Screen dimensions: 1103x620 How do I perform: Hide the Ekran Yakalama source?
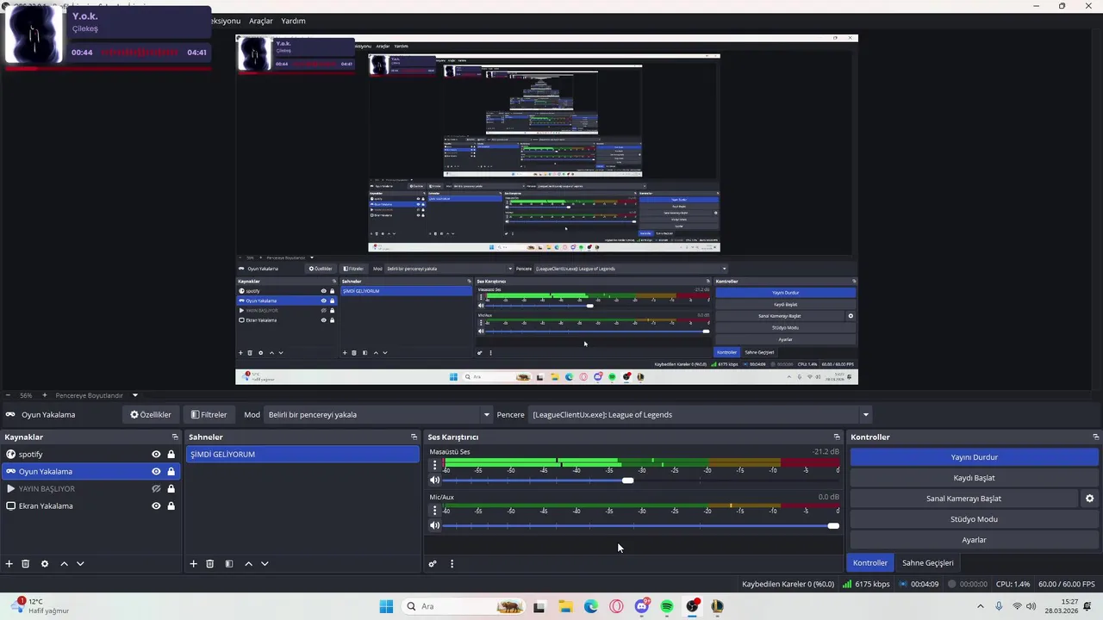[x=156, y=506]
